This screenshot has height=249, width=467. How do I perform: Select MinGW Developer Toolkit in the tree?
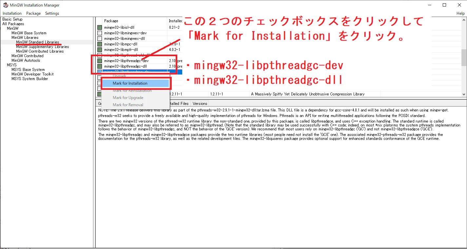tap(32, 74)
